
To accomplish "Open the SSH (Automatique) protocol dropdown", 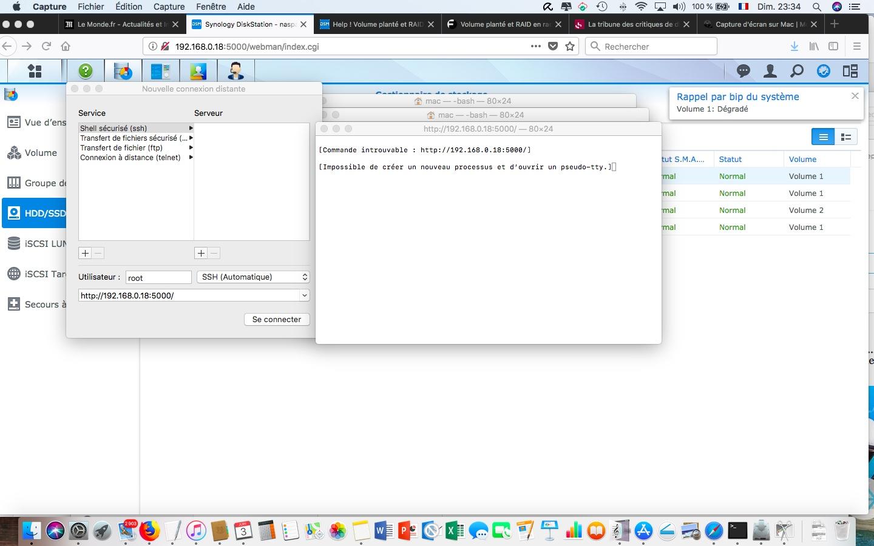I will [253, 277].
